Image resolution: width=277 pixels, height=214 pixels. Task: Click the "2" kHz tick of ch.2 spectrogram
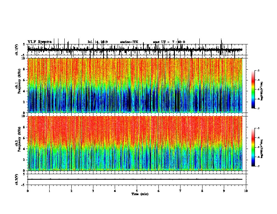click(x=24, y=160)
